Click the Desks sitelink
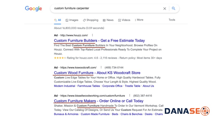The width and height of the screenshot is (216, 121). pyautogui.click(x=148, y=114)
